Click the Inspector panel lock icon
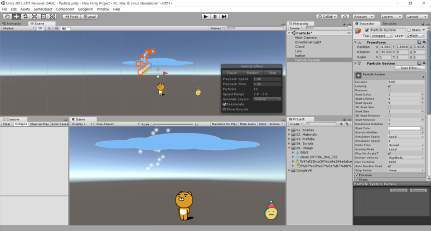 click(x=423, y=24)
